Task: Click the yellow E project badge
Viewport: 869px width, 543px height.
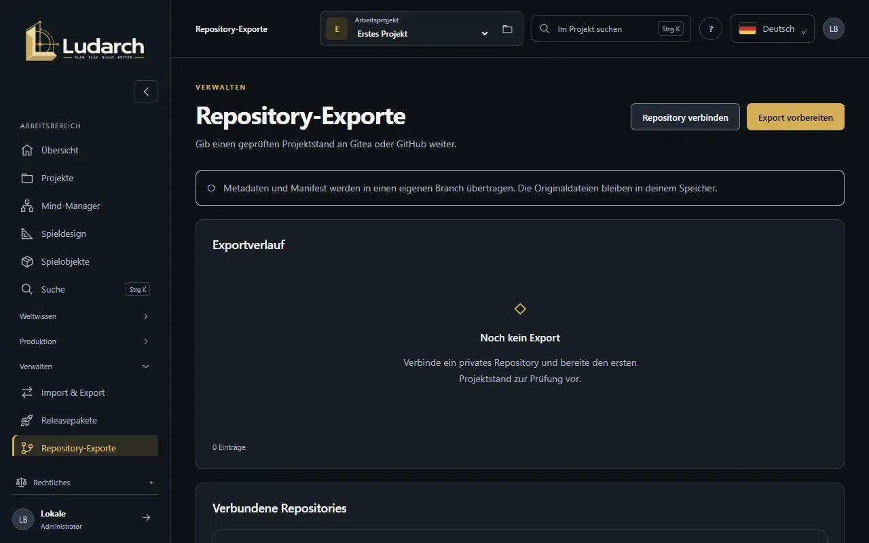Action: [337, 29]
